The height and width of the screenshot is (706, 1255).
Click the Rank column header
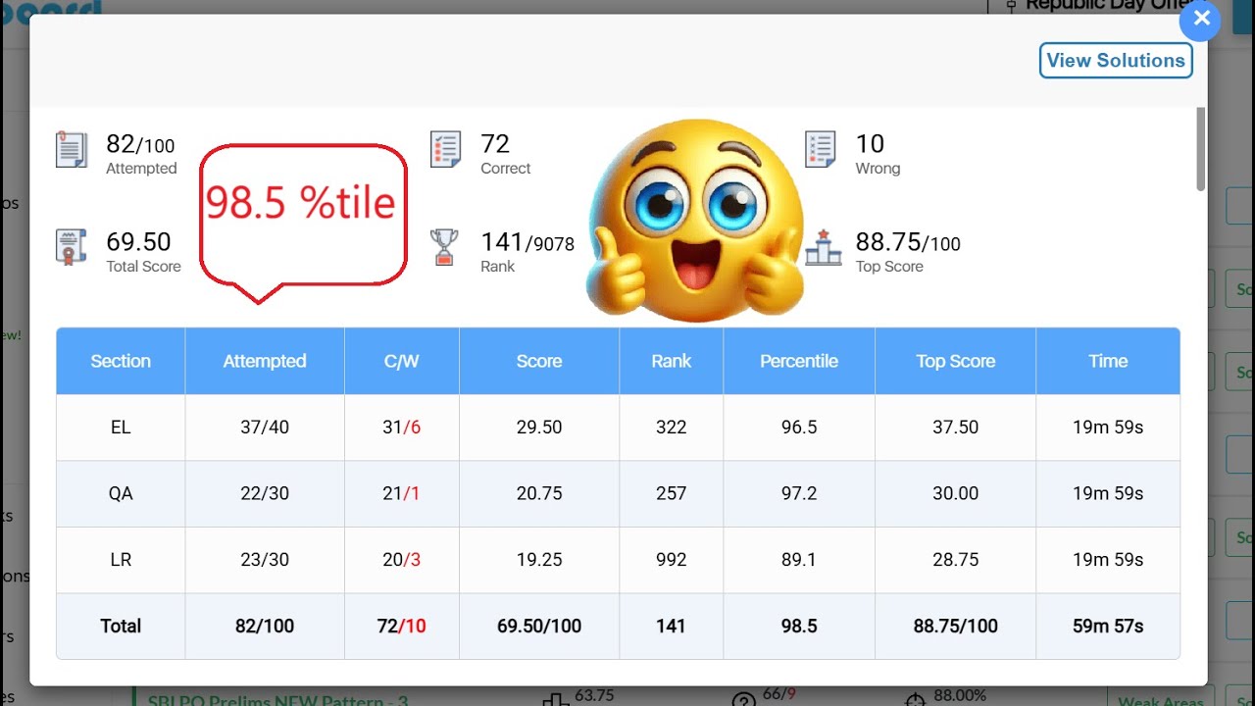pyautogui.click(x=672, y=361)
